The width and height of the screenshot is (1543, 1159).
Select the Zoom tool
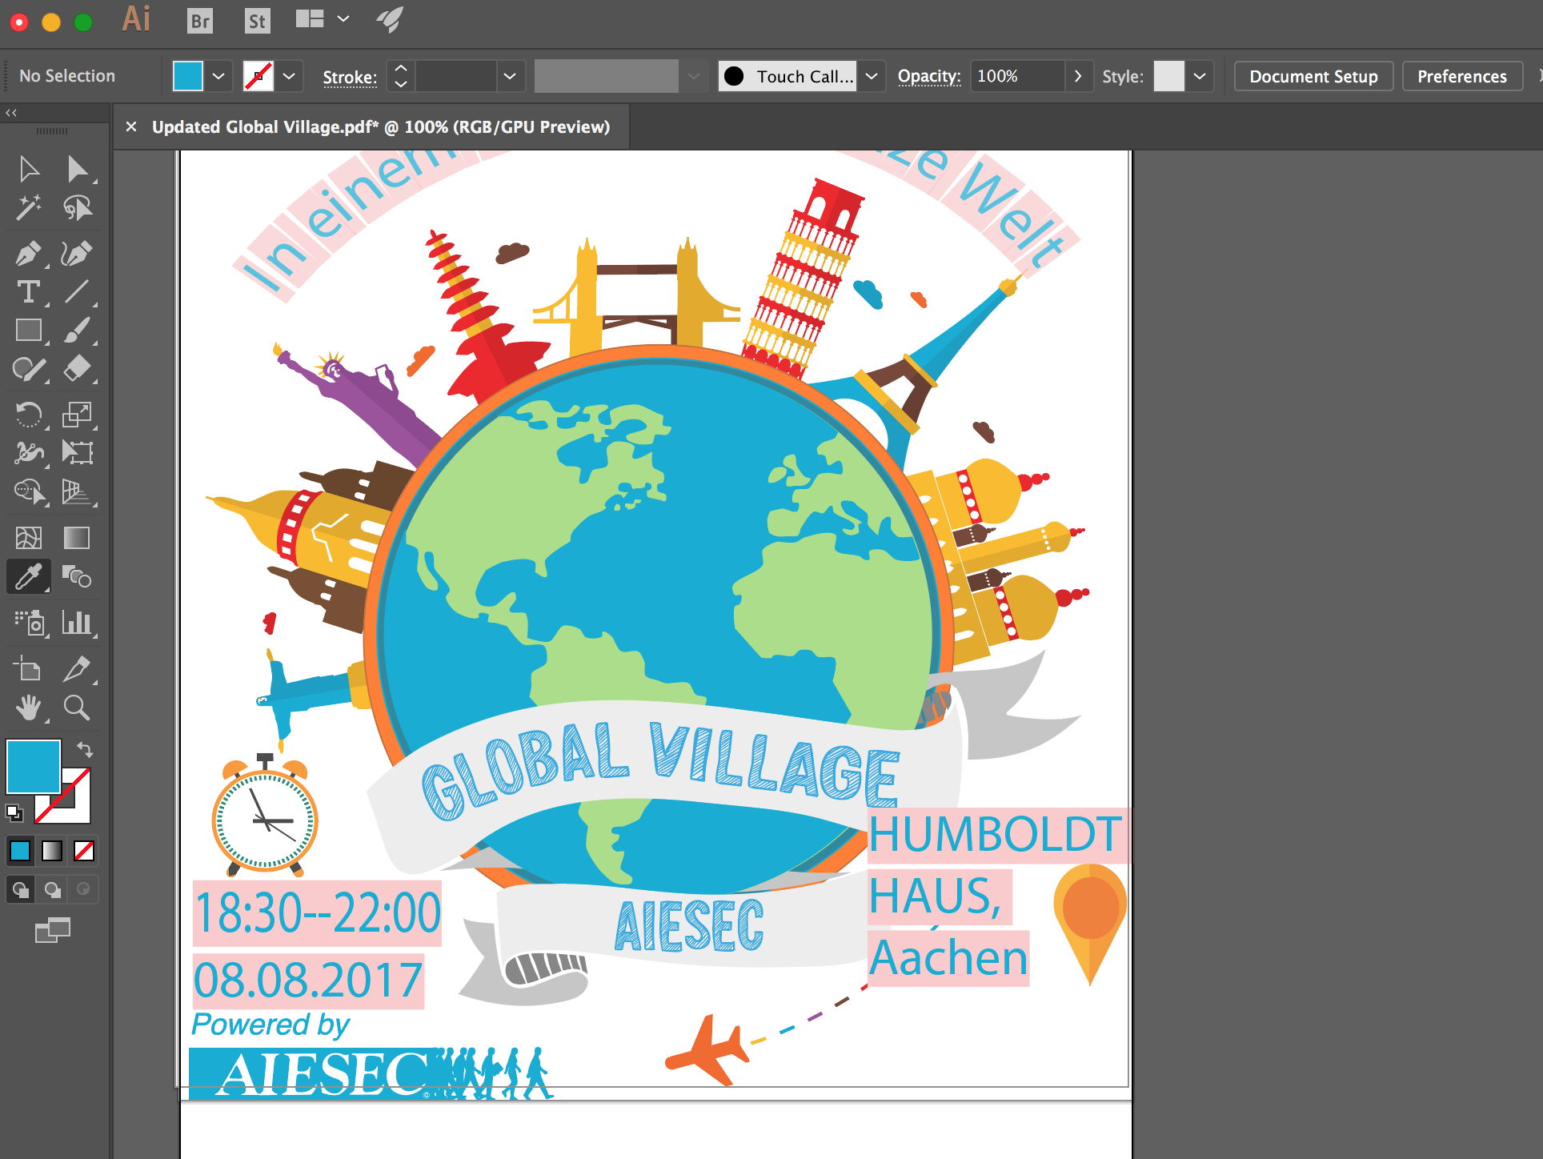(77, 708)
